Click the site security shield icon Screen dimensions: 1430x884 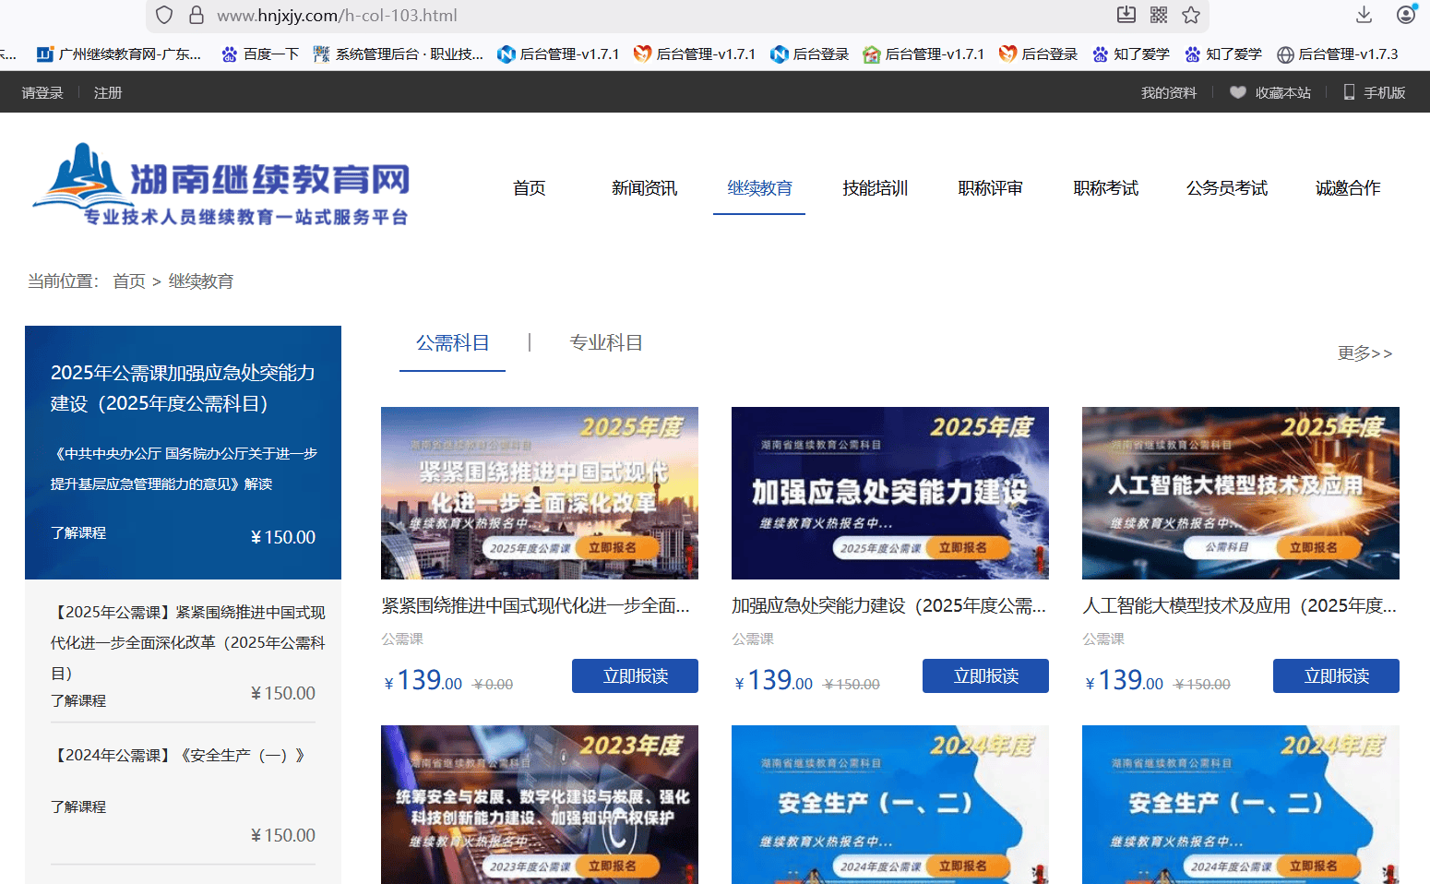pyautogui.click(x=164, y=15)
